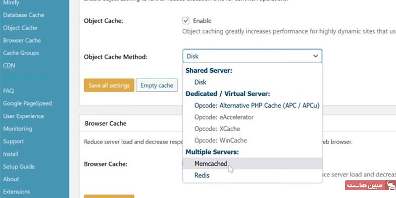Go to Google PageSpeed section

[27, 103]
